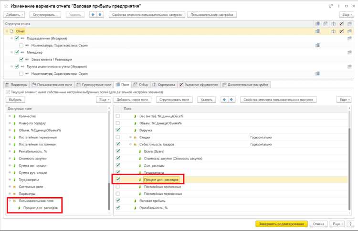
Task: Click the conditional formatting icon in Отчет row
Action: pos(341,31)
